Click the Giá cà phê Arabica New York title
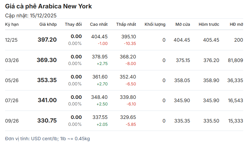 coord(49,6)
